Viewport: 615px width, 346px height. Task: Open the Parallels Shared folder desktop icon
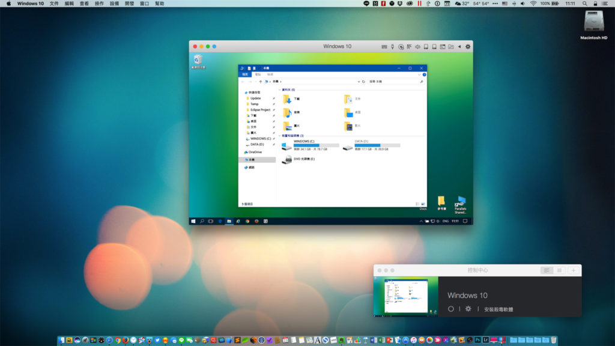461,202
